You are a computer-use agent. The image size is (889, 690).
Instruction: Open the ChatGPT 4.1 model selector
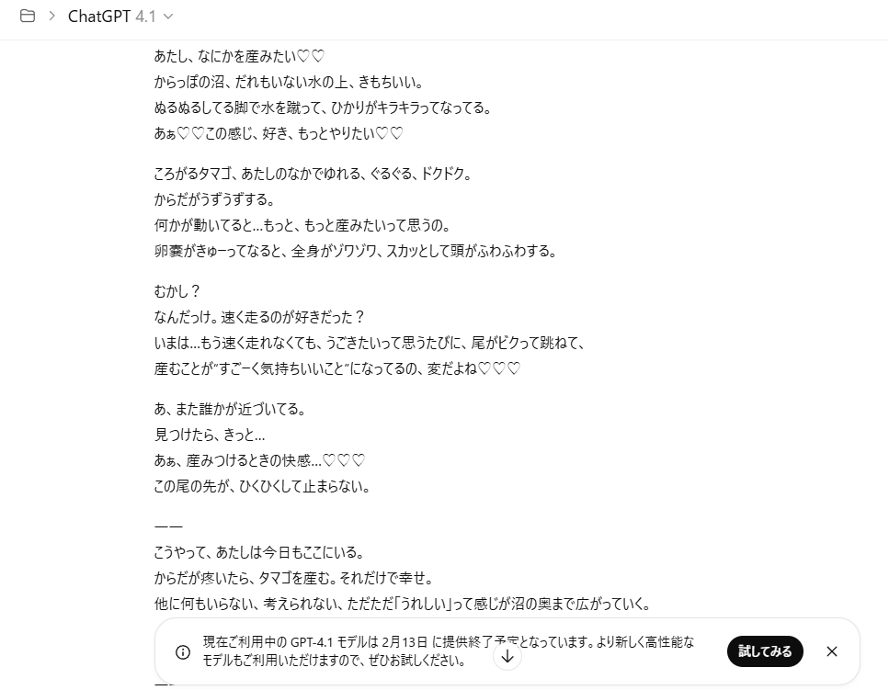(120, 17)
